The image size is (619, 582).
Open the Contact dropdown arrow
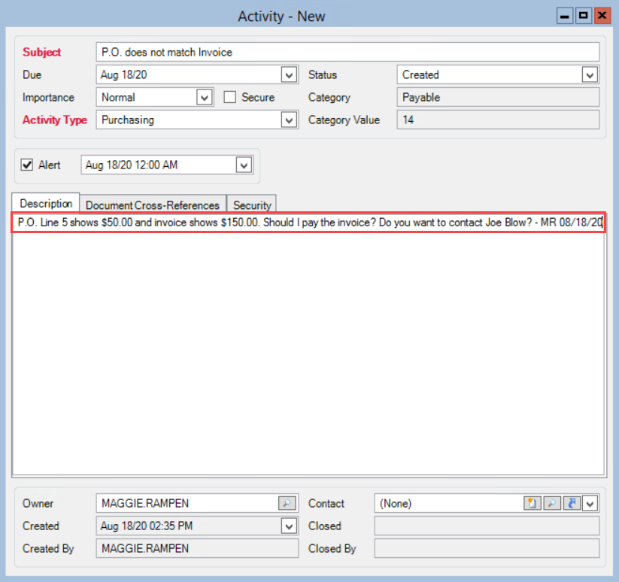[x=590, y=504]
